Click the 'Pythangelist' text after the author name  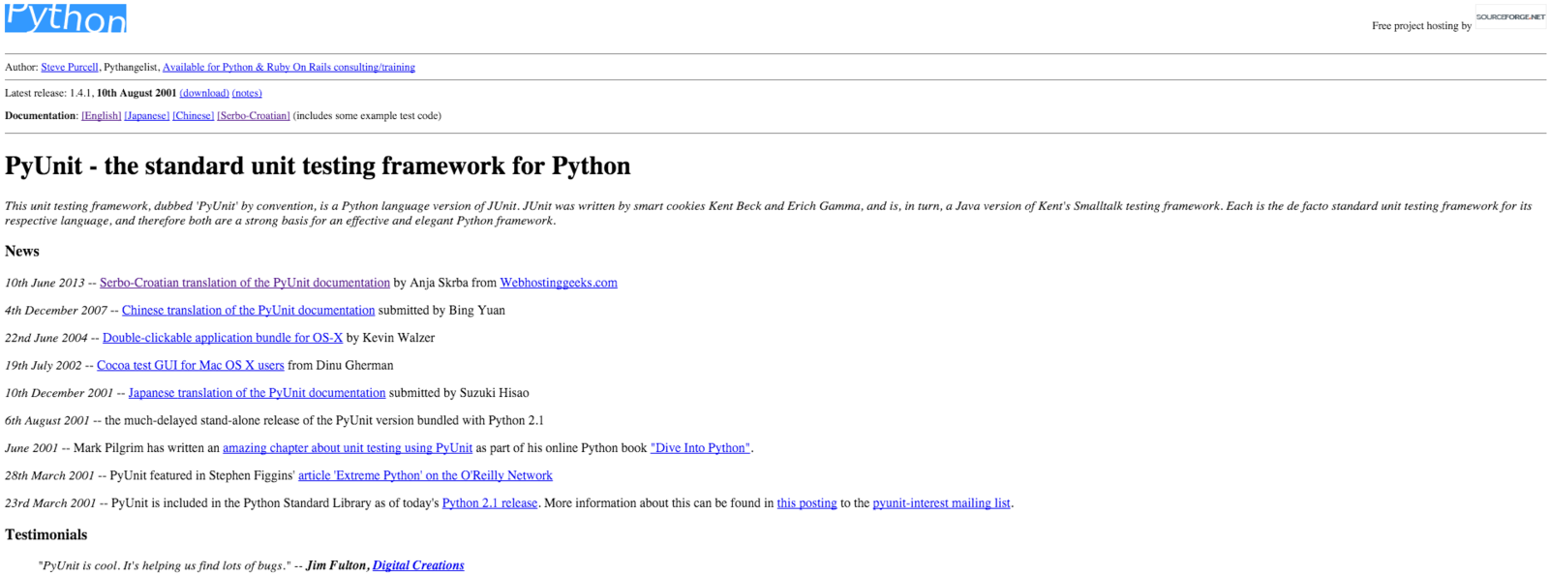pos(131,67)
